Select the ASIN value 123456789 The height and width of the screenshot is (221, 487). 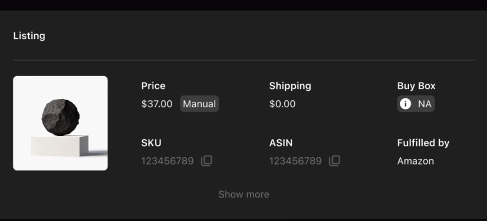click(x=295, y=161)
